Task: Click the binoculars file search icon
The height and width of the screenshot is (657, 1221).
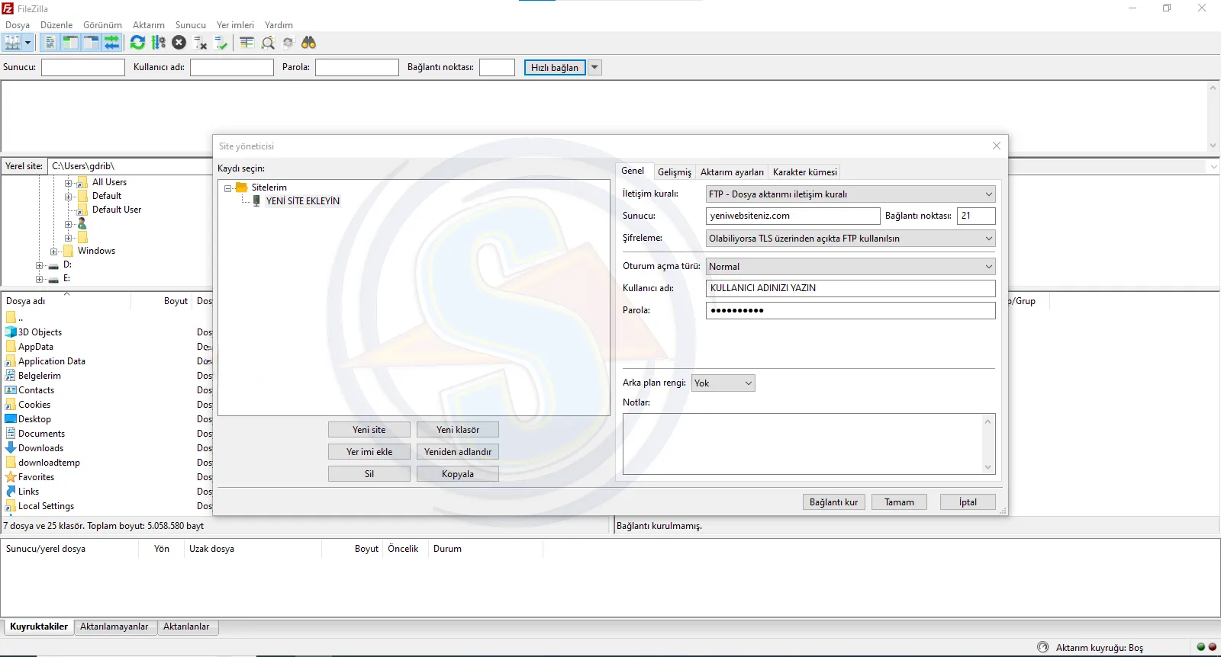Action: click(308, 43)
